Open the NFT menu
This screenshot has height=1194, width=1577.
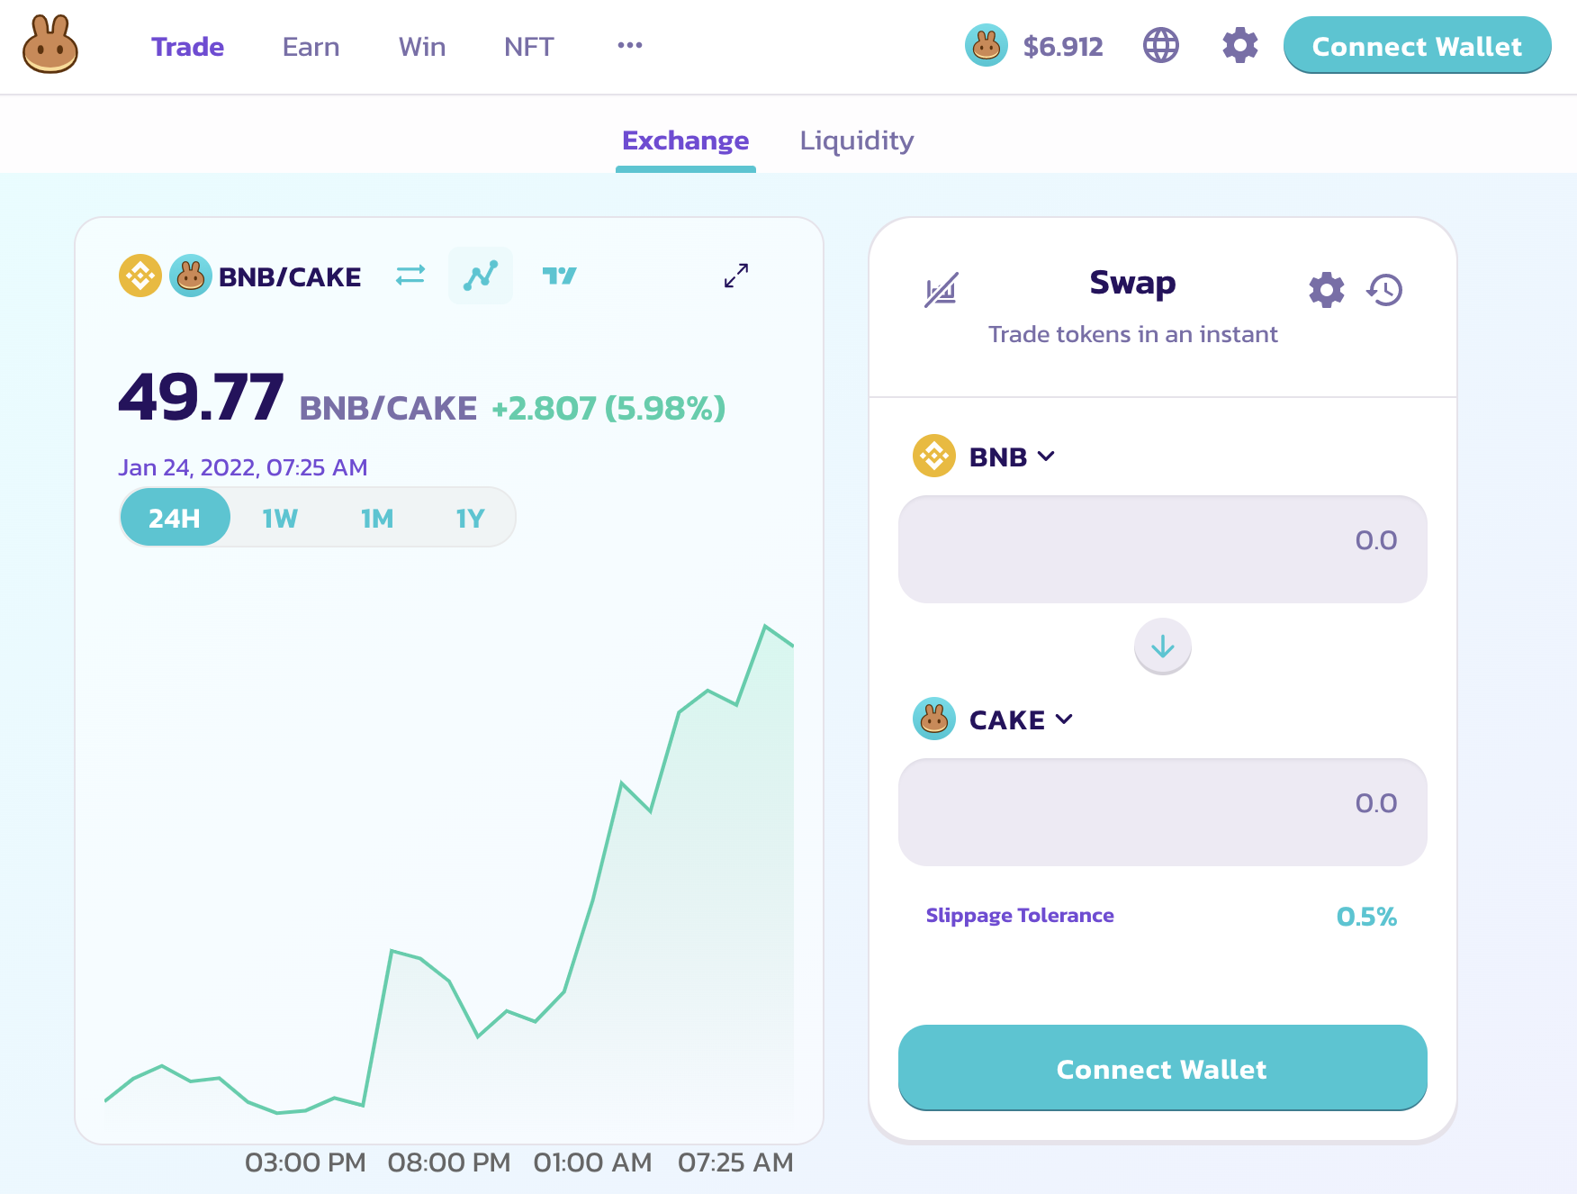(x=528, y=47)
